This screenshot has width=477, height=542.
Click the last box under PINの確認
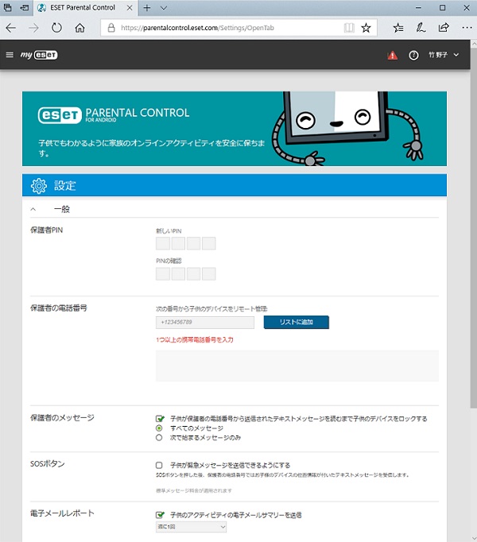[x=208, y=273]
